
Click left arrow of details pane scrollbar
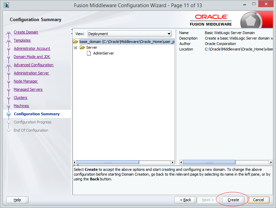(x=181, y=162)
